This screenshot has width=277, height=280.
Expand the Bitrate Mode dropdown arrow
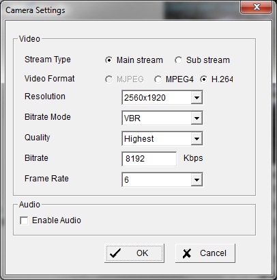(196, 118)
